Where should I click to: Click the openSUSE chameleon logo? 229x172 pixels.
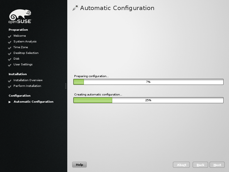coord(20,16)
